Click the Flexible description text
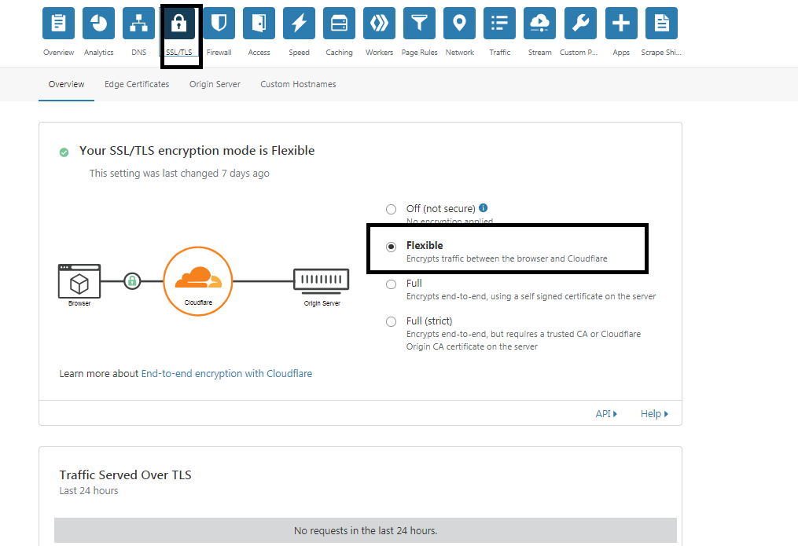 (x=507, y=258)
